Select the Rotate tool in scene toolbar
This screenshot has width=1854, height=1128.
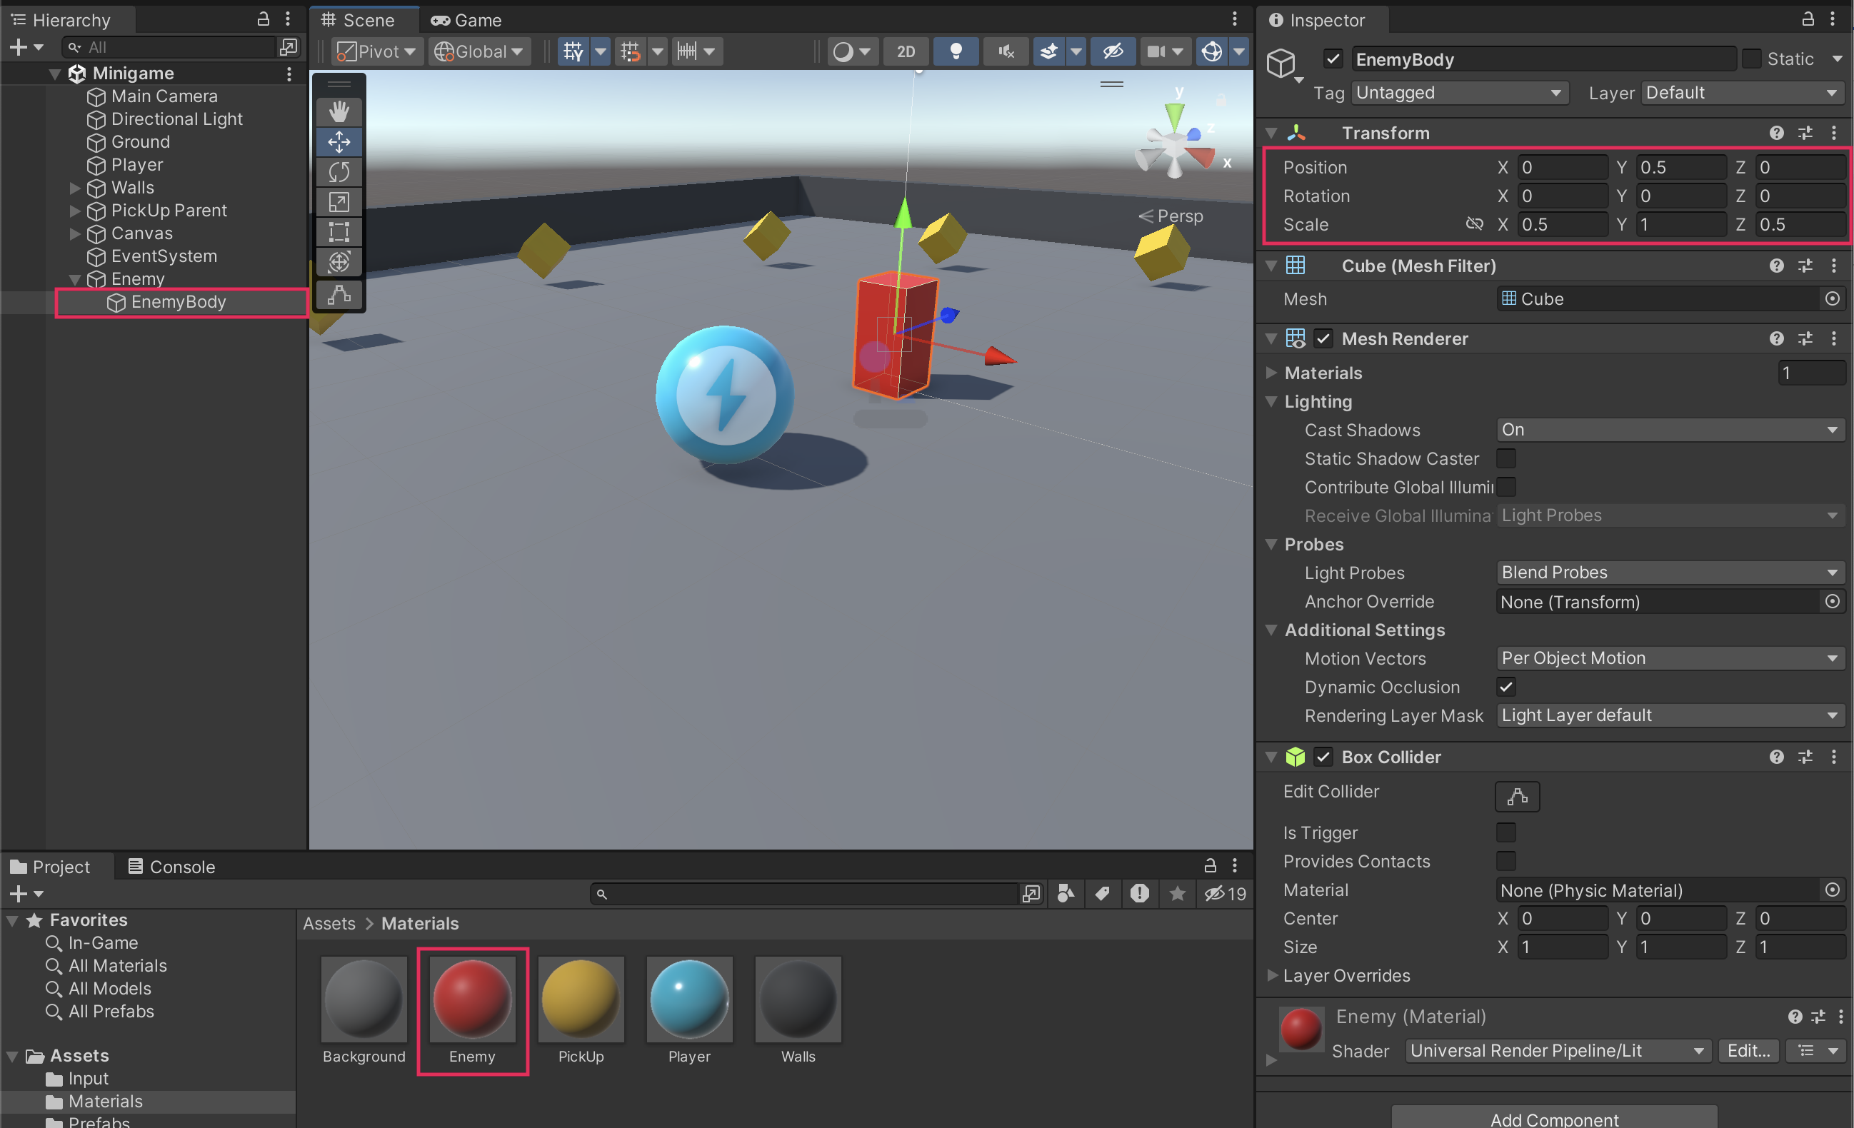point(339,171)
